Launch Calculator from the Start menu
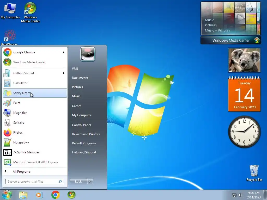 35,83
